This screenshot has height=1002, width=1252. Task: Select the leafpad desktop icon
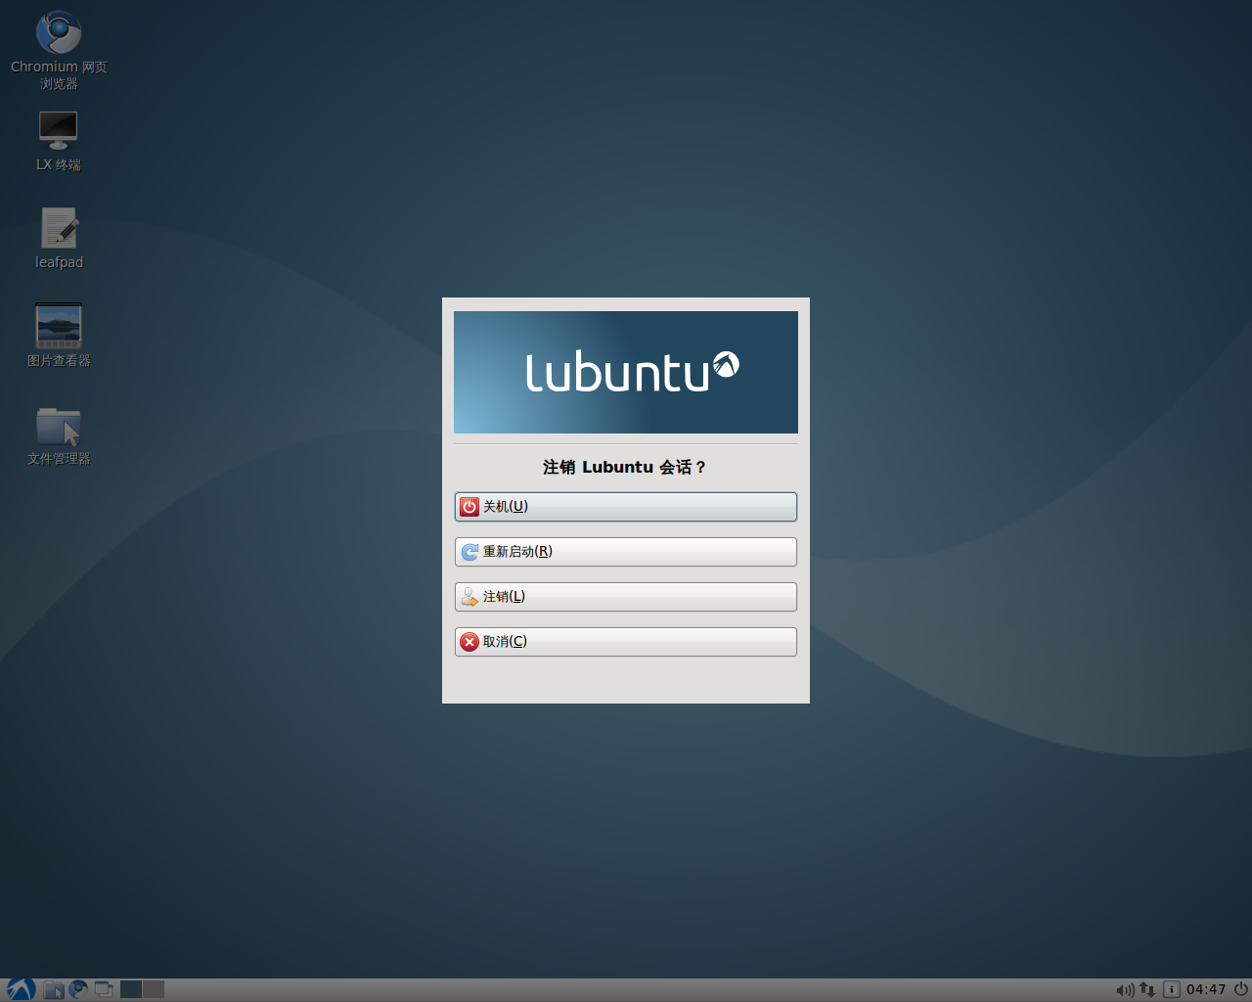[59, 238]
